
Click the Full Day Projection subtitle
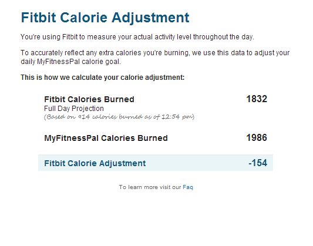[74, 109]
